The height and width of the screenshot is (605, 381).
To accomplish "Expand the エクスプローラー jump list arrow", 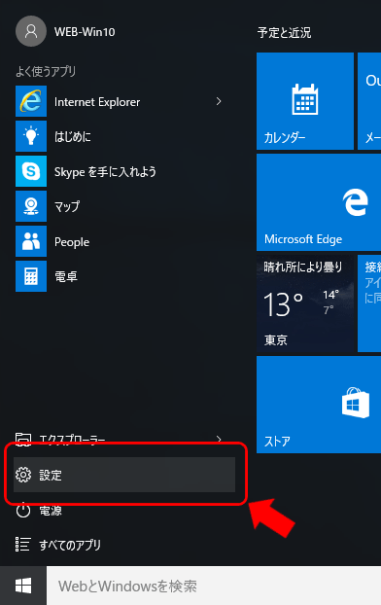I will pyautogui.click(x=219, y=439).
